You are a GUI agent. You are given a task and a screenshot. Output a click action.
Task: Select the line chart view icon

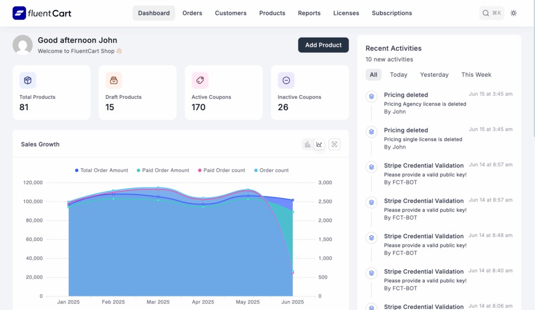tap(319, 144)
